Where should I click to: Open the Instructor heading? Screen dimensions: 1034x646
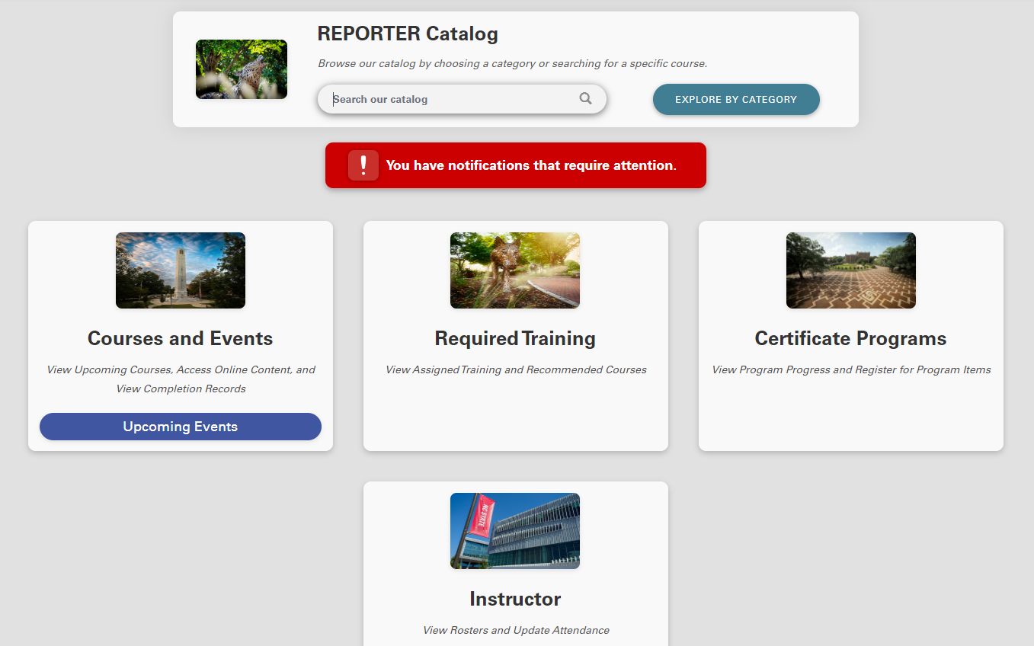[515, 599]
